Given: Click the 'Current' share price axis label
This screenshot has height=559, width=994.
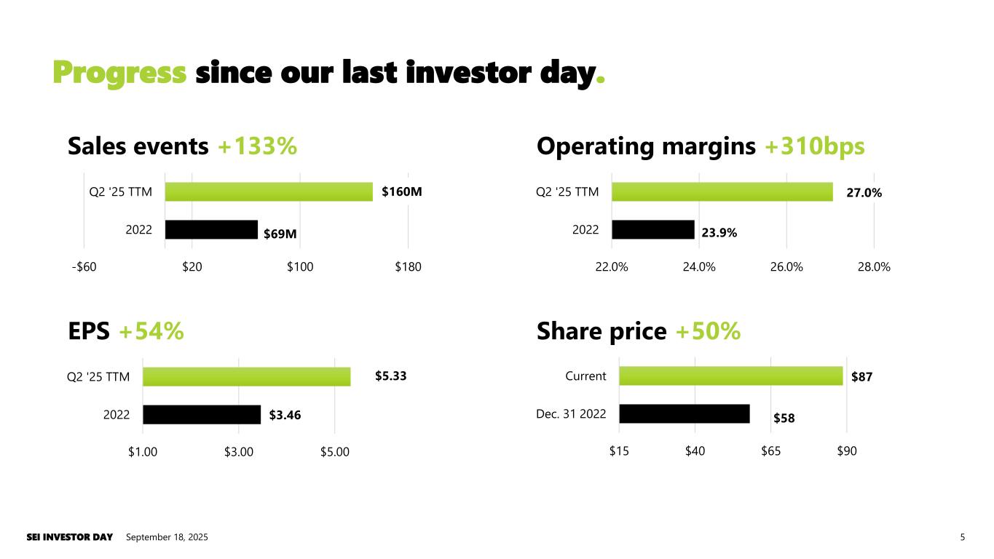Looking at the screenshot, I should [585, 376].
